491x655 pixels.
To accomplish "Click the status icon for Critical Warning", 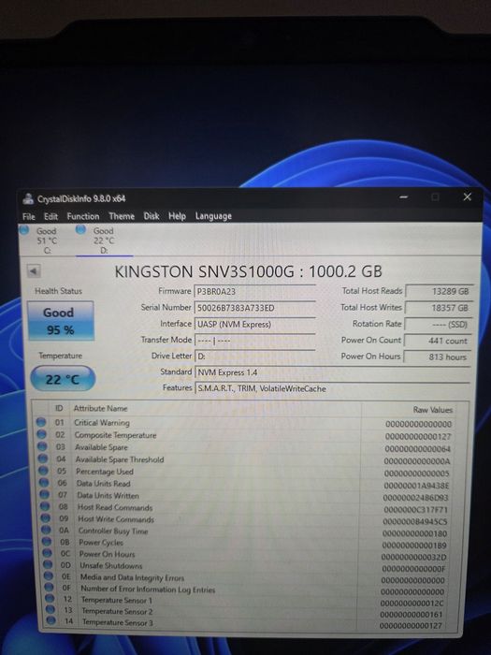I will coord(41,422).
